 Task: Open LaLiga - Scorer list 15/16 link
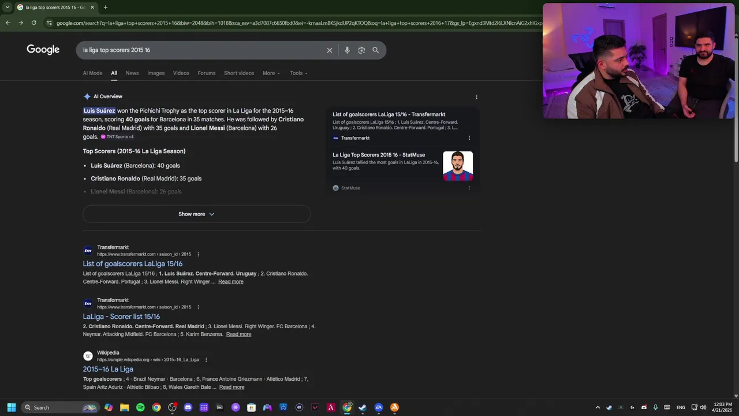[x=121, y=317]
